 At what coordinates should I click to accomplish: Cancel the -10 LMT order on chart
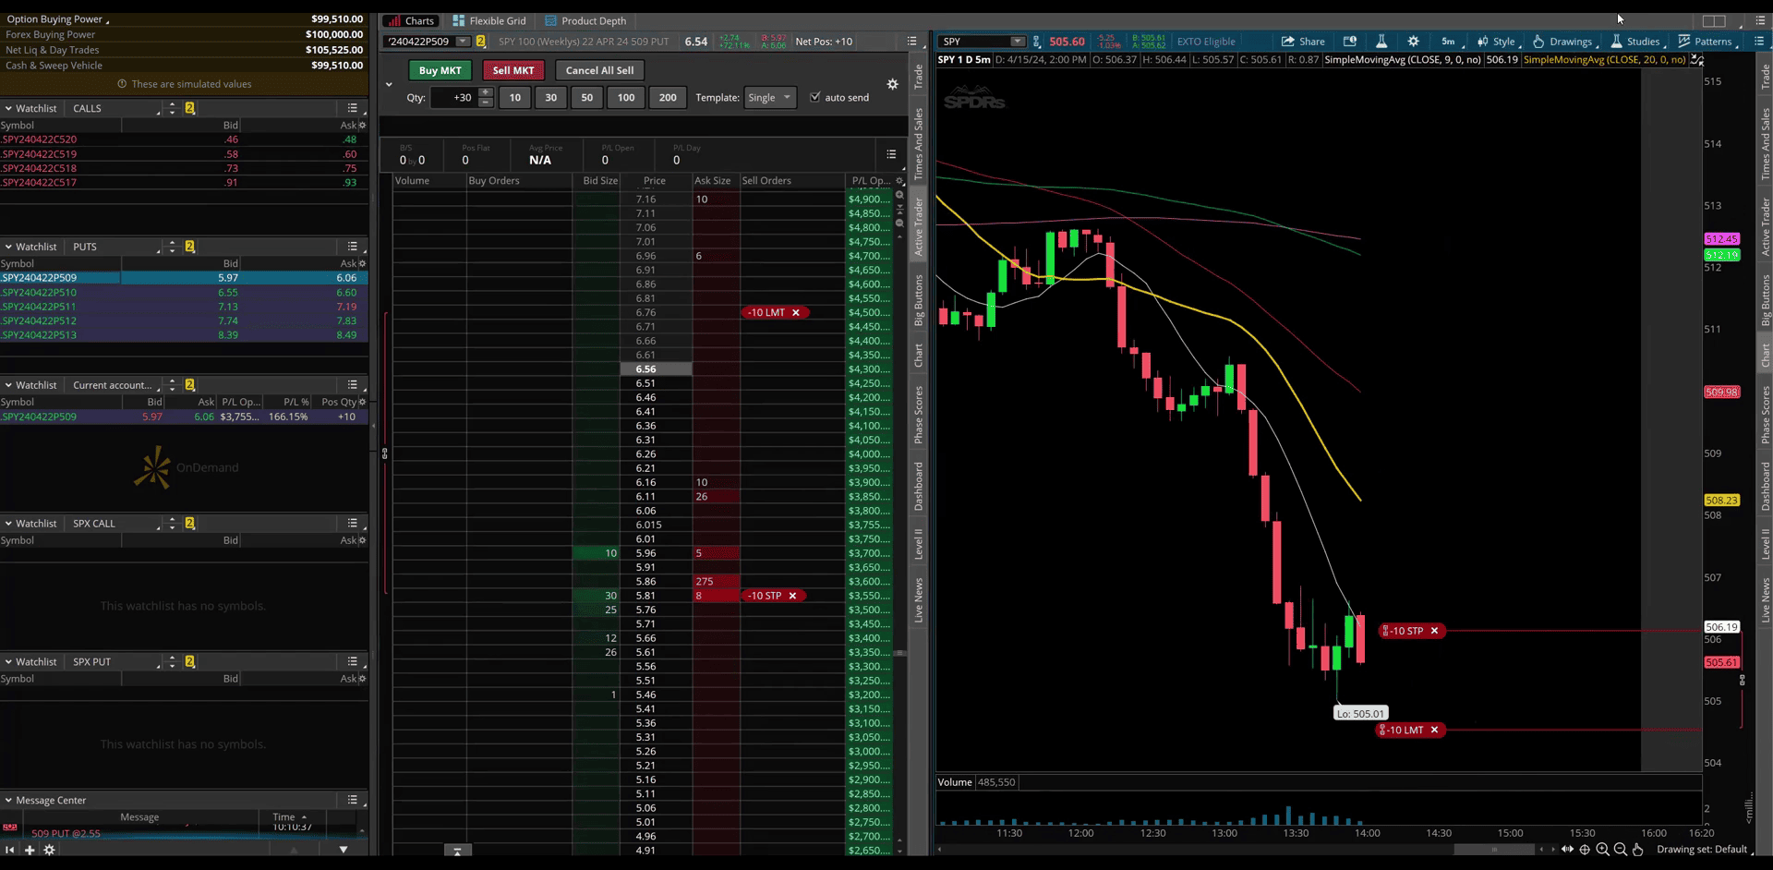(1434, 730)
